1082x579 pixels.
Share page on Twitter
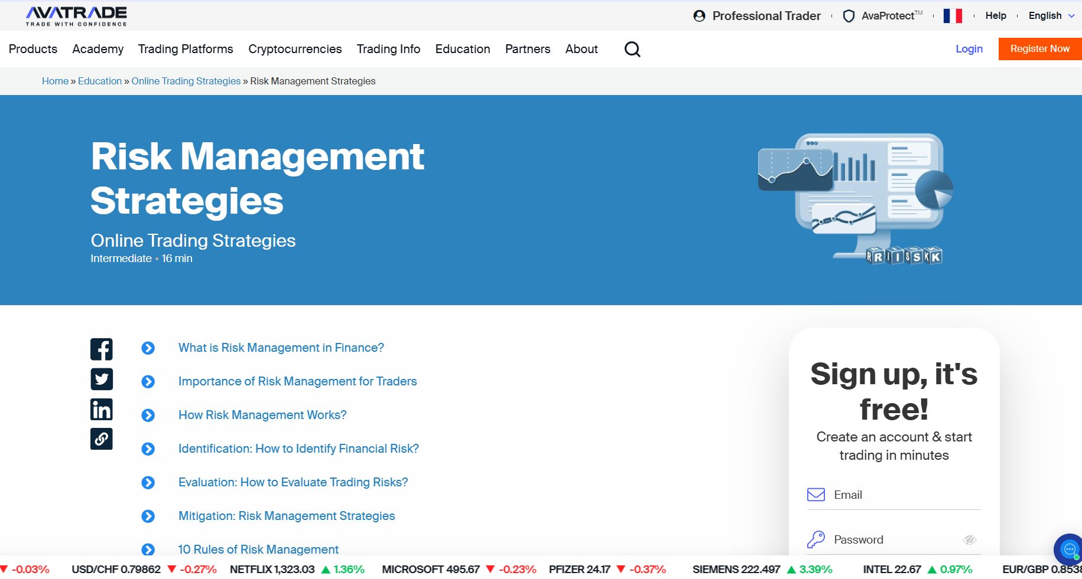click(x=102, y=379)
